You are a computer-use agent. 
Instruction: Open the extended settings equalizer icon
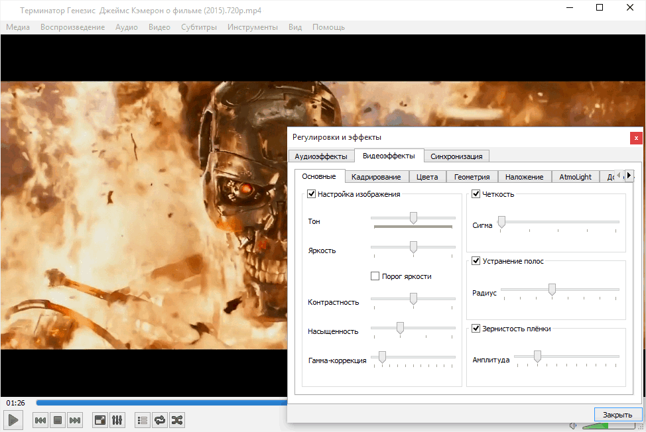pos(117,419)
